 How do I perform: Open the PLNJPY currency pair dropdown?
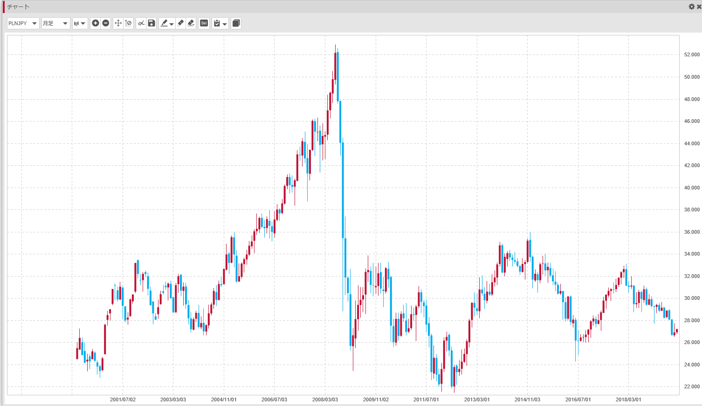click(x=23, y=23)
